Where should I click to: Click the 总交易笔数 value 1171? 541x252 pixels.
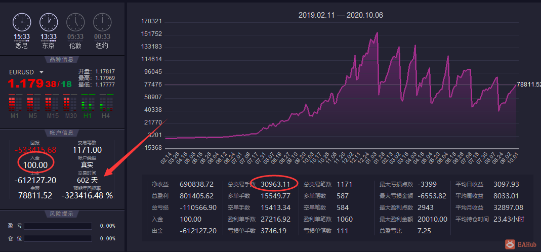(344, 184)
